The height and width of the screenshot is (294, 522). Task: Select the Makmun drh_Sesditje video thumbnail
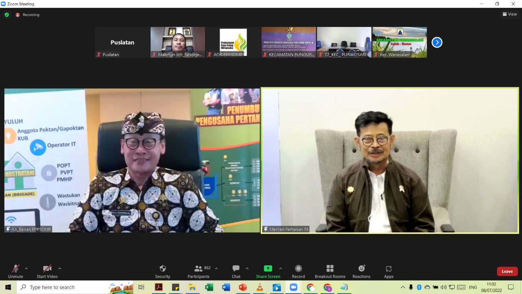pyautogui.click(x=177, y=42)
